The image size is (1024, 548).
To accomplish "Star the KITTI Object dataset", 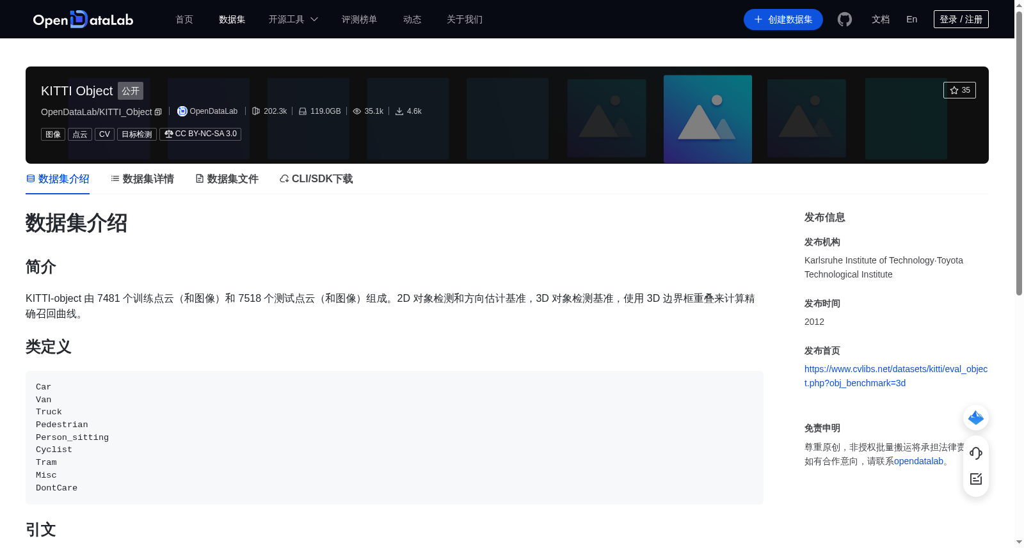I will click(x=959, y=90).
